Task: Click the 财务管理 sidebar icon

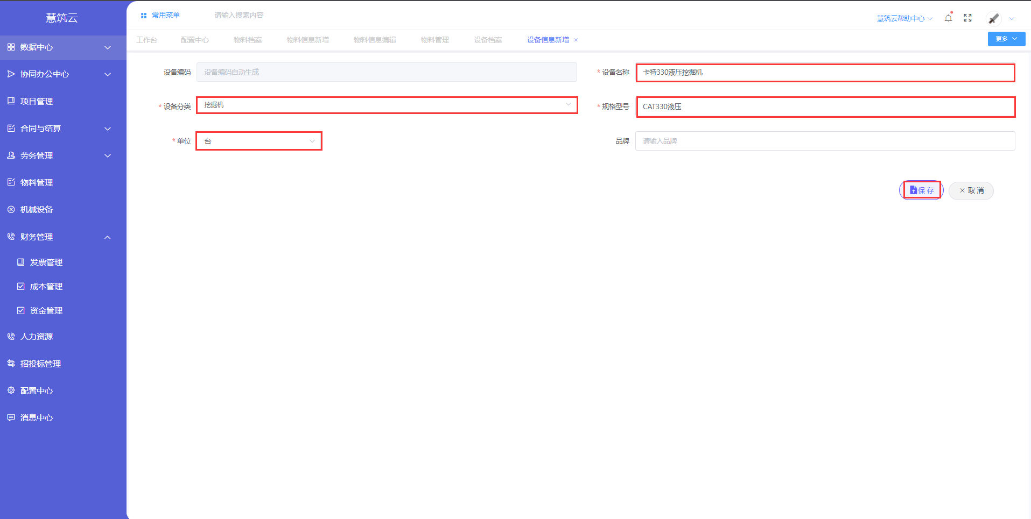Action: (11, 237)
